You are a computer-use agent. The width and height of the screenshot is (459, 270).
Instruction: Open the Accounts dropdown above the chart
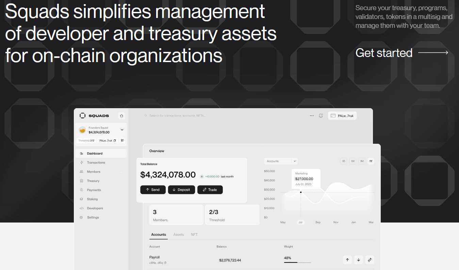(x=281, y=161)
